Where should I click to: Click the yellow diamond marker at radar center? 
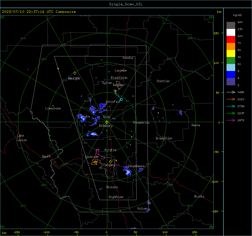tap(107, 122)
